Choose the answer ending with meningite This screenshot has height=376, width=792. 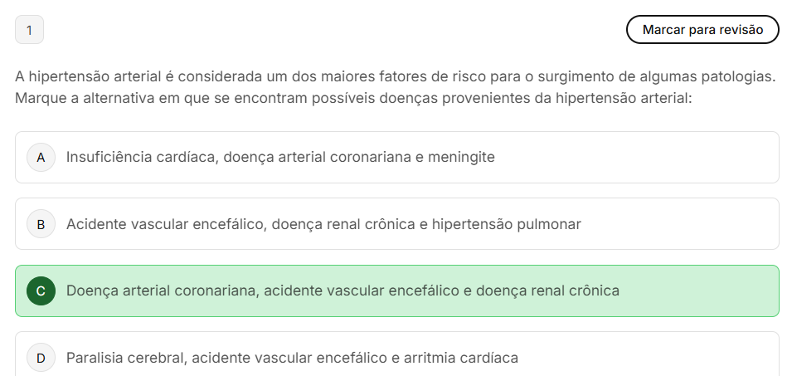280,157
